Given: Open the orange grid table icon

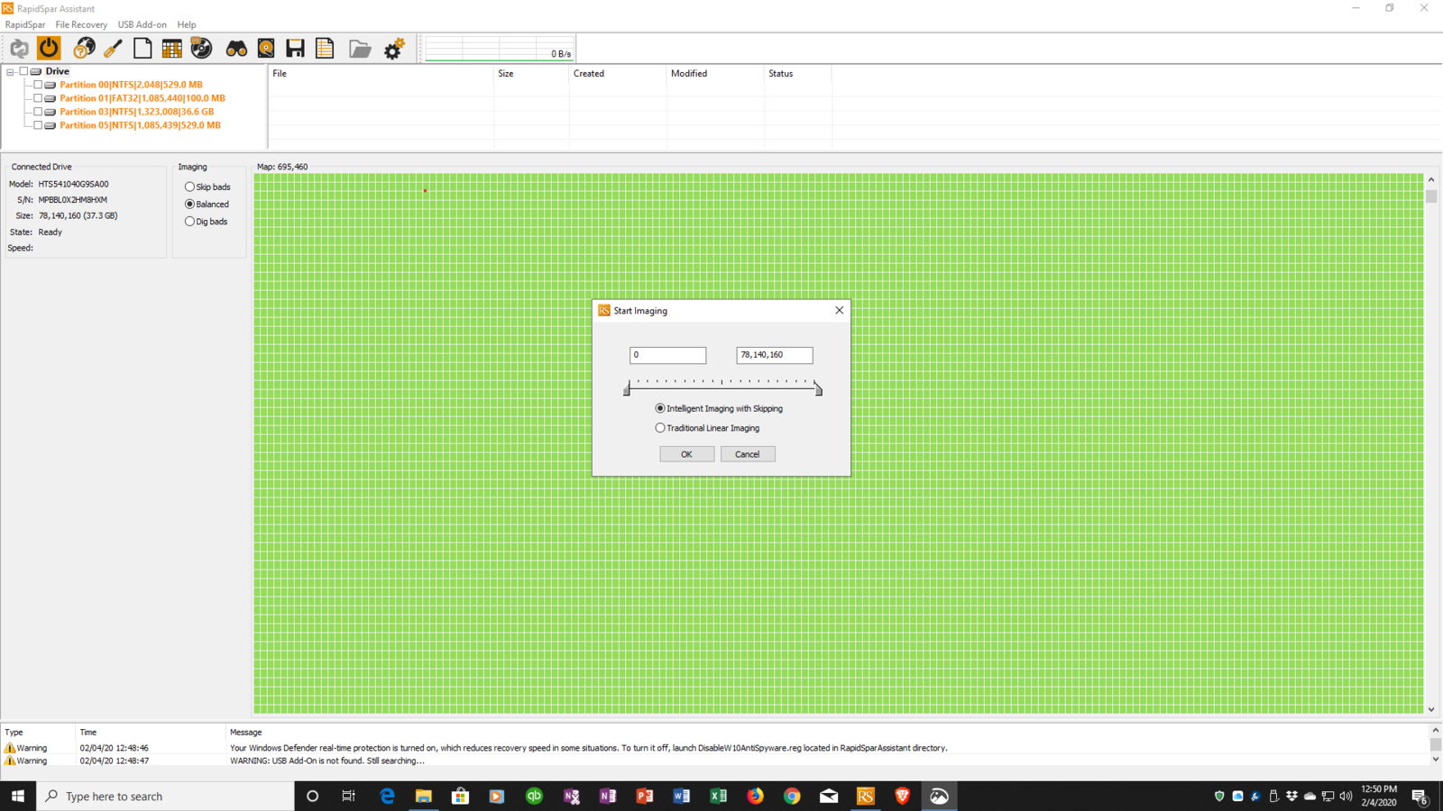Looking at the screenshot, I should (x=171, y=49).
